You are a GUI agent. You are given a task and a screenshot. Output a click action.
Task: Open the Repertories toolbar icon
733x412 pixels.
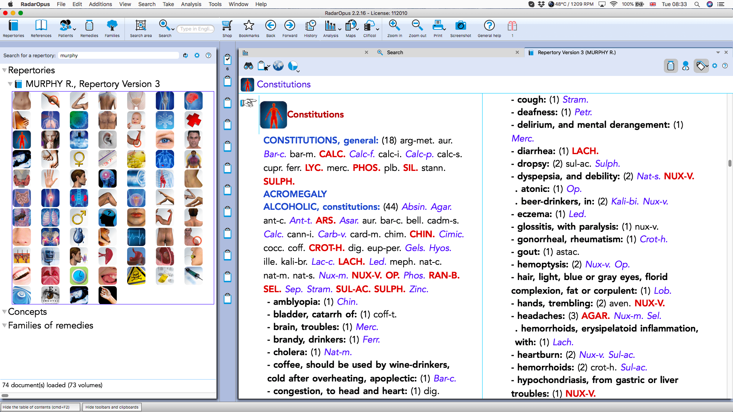(x=13, y=29)
